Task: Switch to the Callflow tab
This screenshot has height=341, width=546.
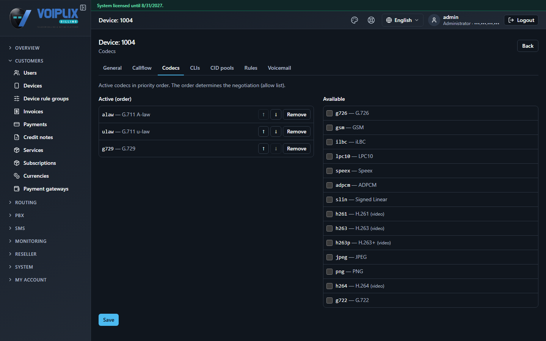Action: pos(142,68)
